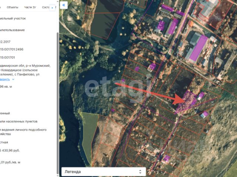Select the per-meter price ,01 руб./кв. м
Image resolution: width=237 pixels, height=177 pixels.
pyautogui.click(x=10, y=162)
